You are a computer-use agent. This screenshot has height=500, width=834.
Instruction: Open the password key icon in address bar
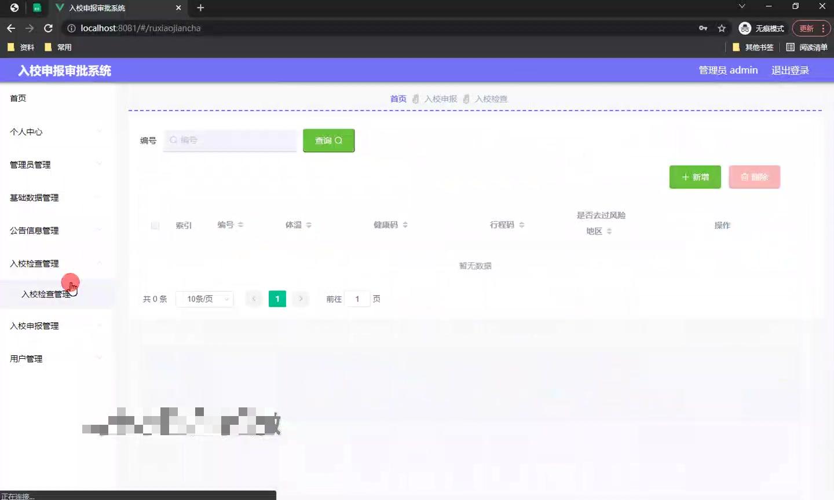point(703,28)
